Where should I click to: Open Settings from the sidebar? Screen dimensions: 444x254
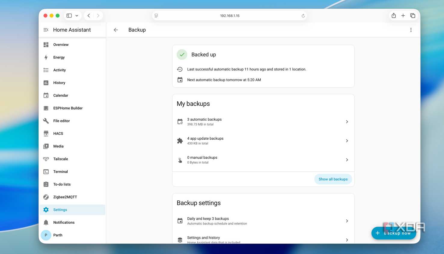[x=72, y=210]
